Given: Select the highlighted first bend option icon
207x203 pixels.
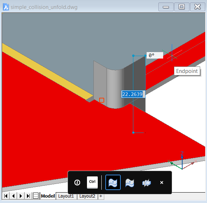Looking at the screenshot, I should tap(113, 183).
